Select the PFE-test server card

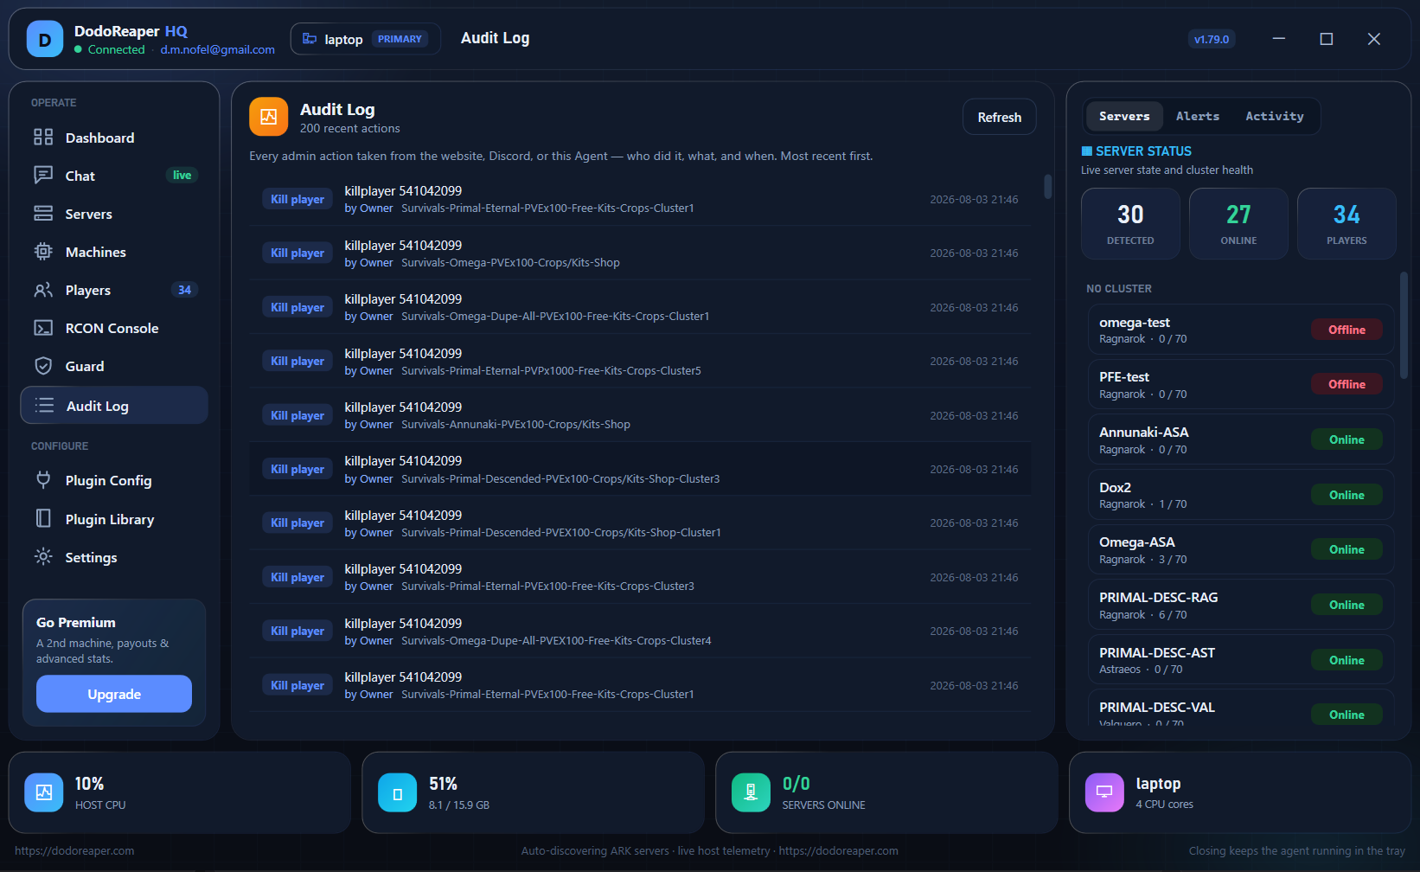pyautogui.click(x=1240, y=384)
